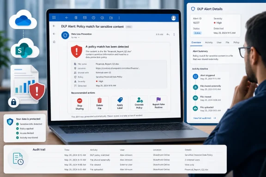Click the 9:15 AM timestamp on the message

pos(159,35)
